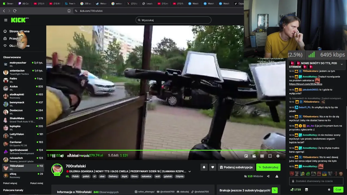
Task: Enter fullscreen video mode
Action: [x=270, y=156]
